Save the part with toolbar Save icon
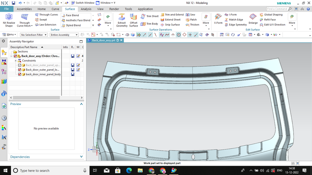312x175 pixels. coord(13,3)
